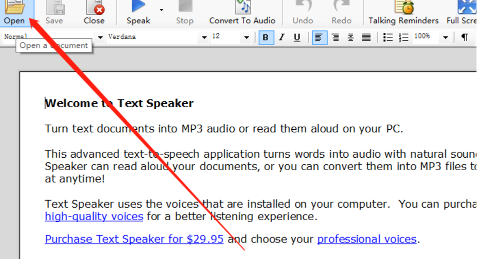Follow the high-quality voices link
The image size is (477, 259).
click(x=94, y=217)
